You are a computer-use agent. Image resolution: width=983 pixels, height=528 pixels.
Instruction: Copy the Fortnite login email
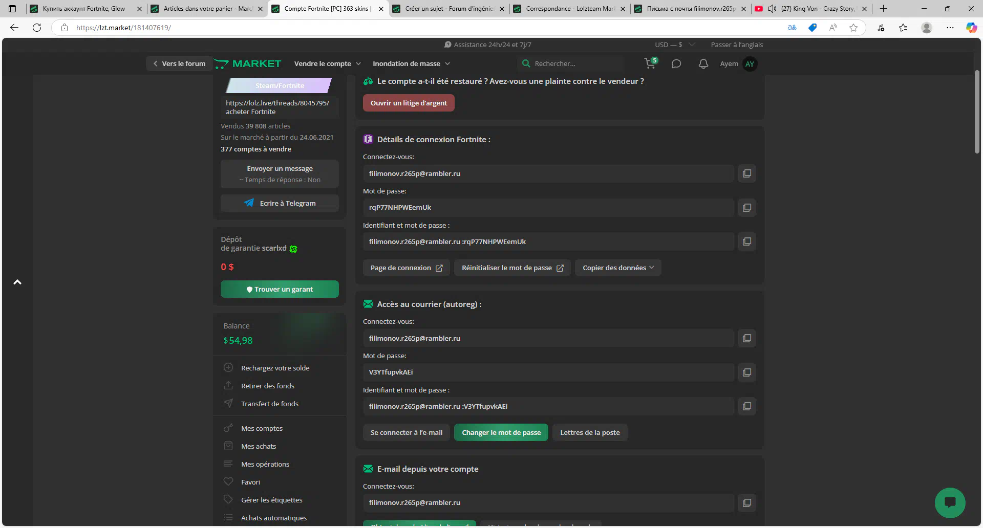coord(747,173)
